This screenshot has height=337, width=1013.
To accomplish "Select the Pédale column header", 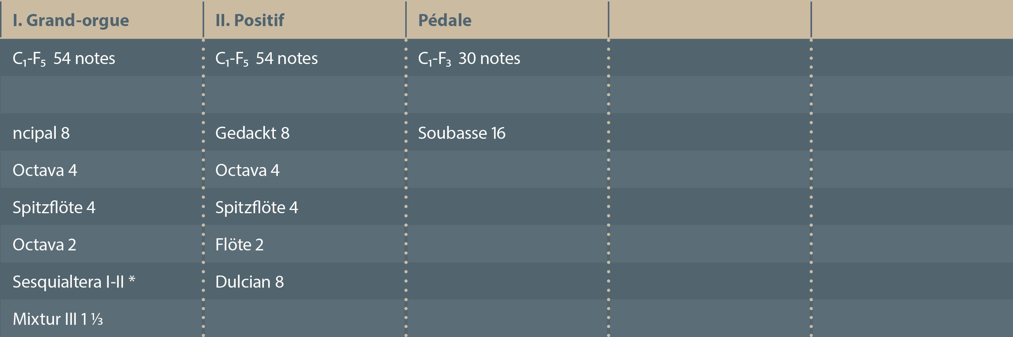I will pyautogui.click(x=444, y=20).
